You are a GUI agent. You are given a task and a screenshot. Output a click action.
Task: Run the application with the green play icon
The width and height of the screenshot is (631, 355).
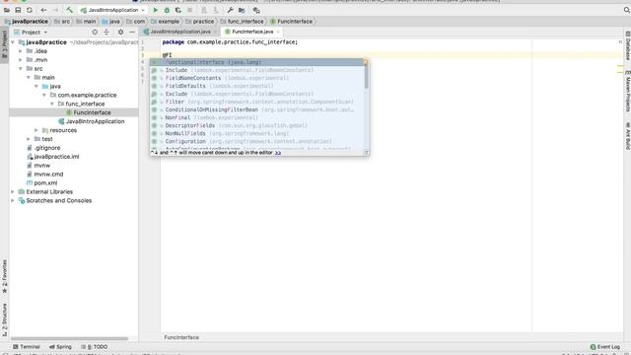click(x=156, y=10)
